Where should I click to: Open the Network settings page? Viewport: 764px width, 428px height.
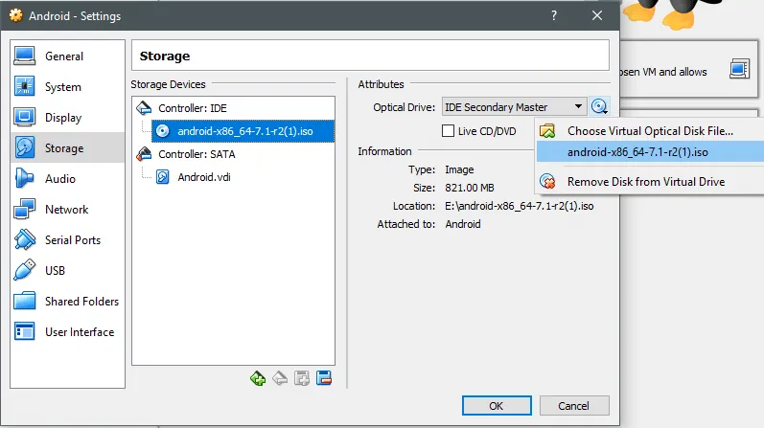66,210
